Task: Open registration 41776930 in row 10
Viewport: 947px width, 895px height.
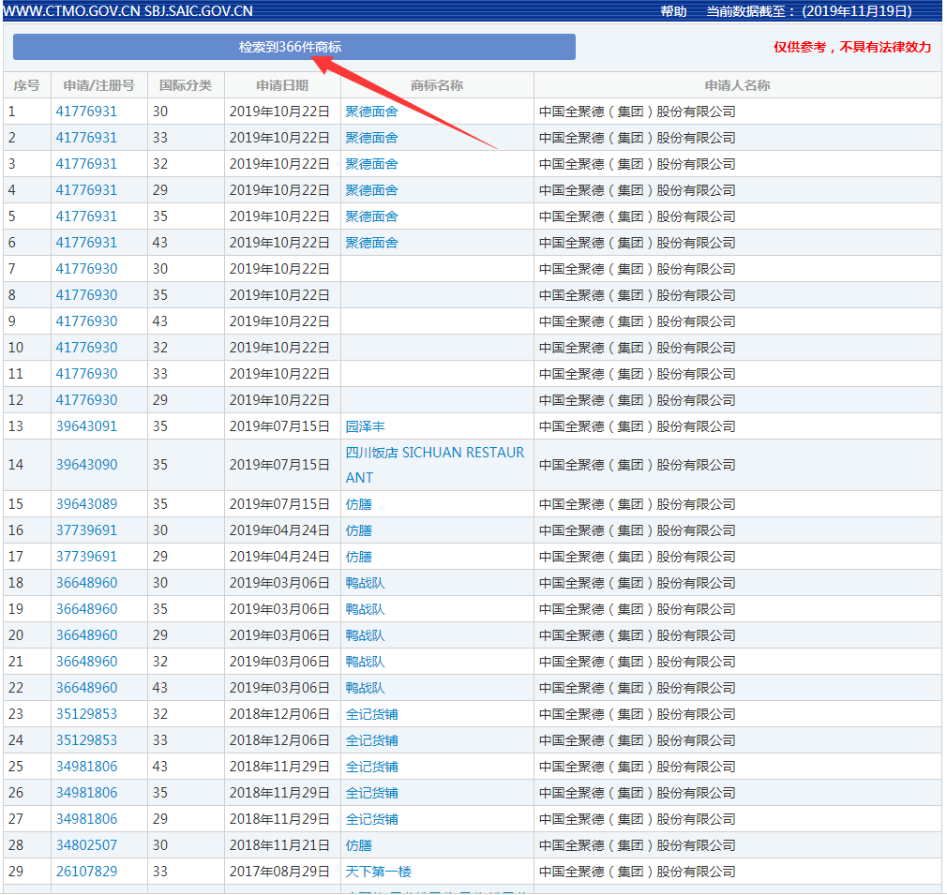Action: tap(86, 348)
